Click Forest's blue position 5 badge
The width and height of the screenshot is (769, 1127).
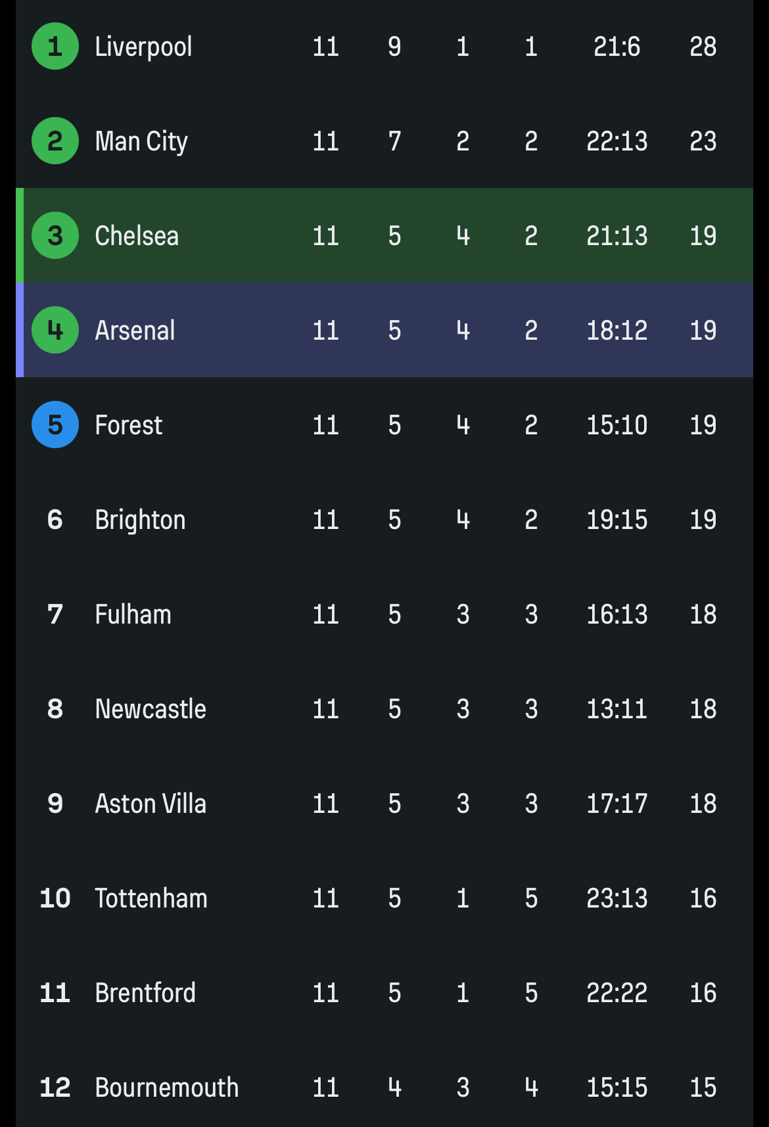tap(55, 425)
